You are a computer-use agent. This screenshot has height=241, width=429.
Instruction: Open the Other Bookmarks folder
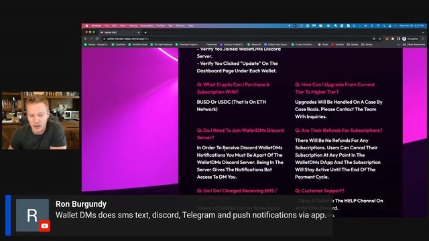pos(414,44)
